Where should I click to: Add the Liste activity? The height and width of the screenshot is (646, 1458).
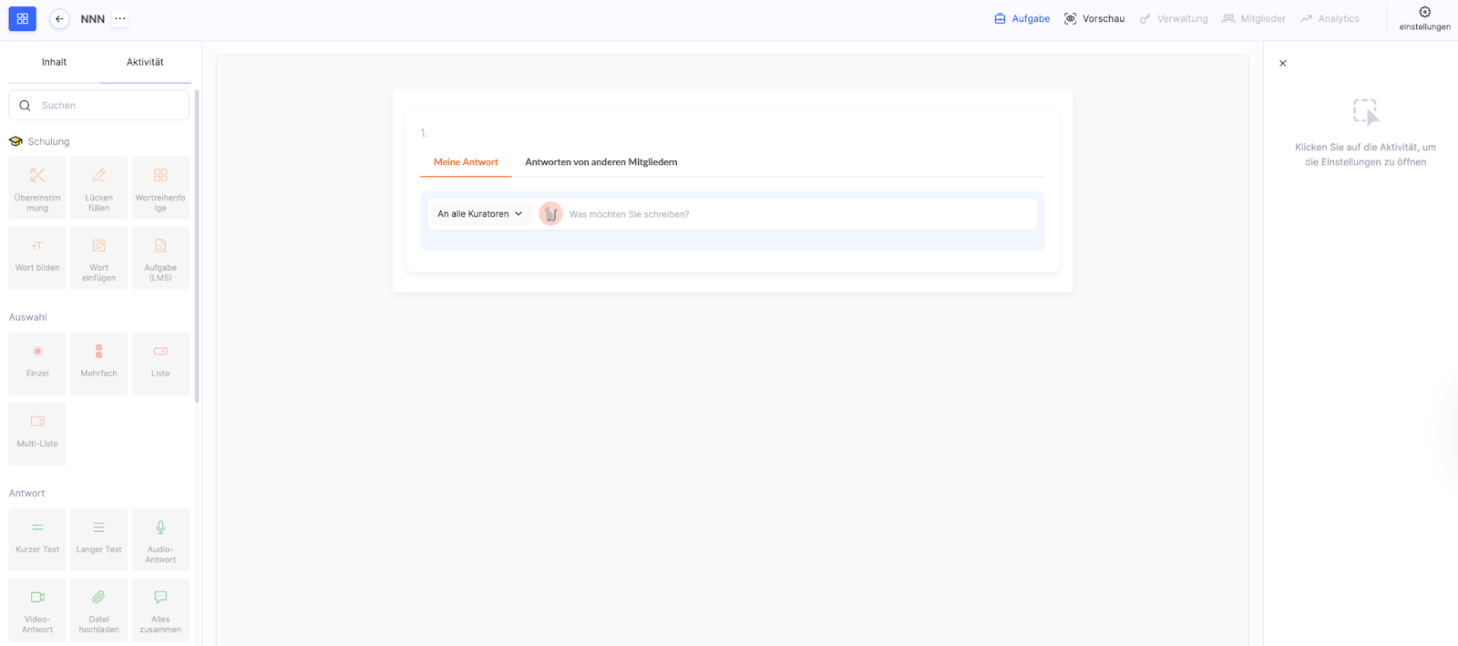[x=160, y=364]
